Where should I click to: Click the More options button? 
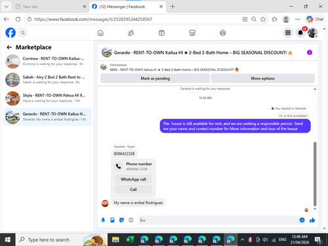(263, 78)
